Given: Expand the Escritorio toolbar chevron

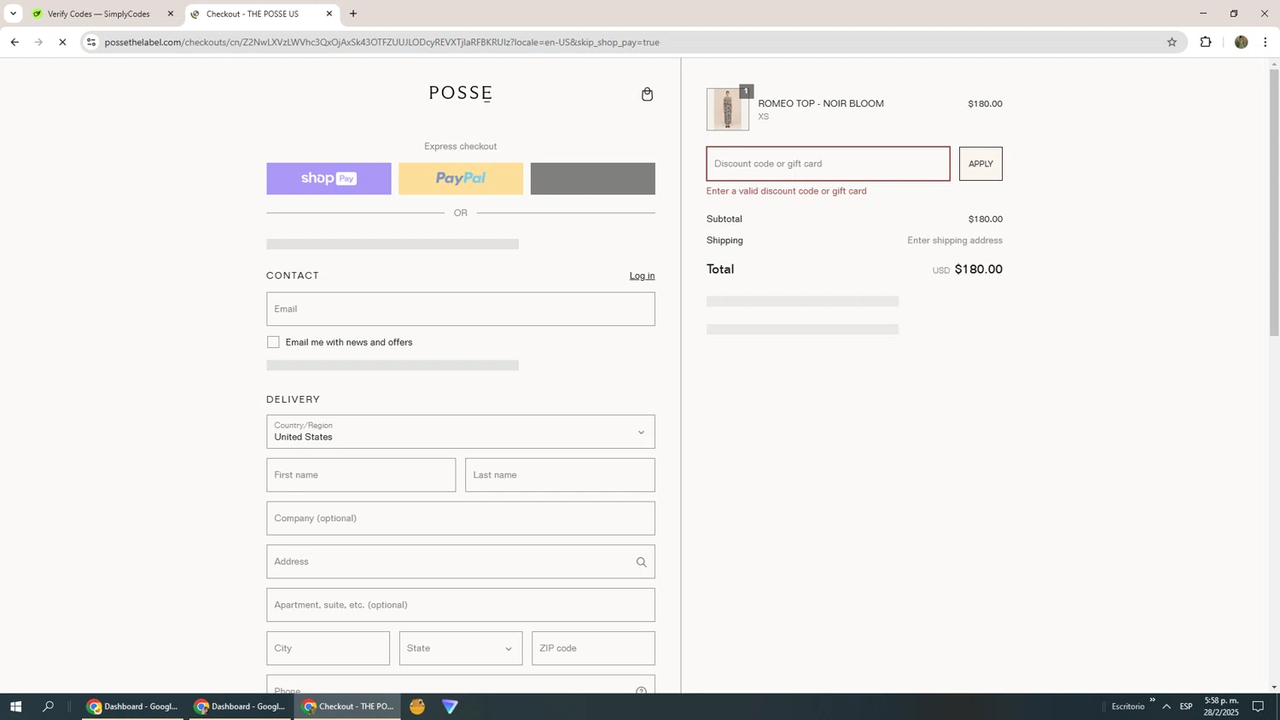Looking at the screenshot, I should [1152, 700].
